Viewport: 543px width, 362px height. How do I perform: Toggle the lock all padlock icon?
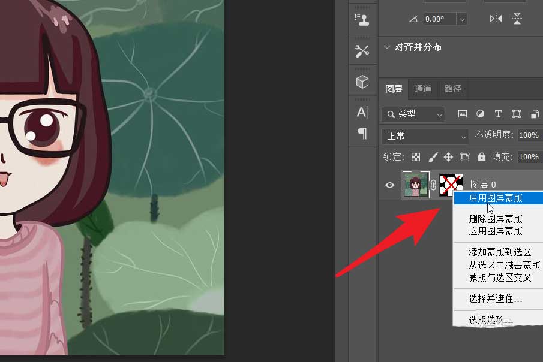(x=482, y=157)
